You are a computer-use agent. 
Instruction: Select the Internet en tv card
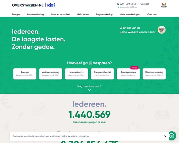coord(77,74)
